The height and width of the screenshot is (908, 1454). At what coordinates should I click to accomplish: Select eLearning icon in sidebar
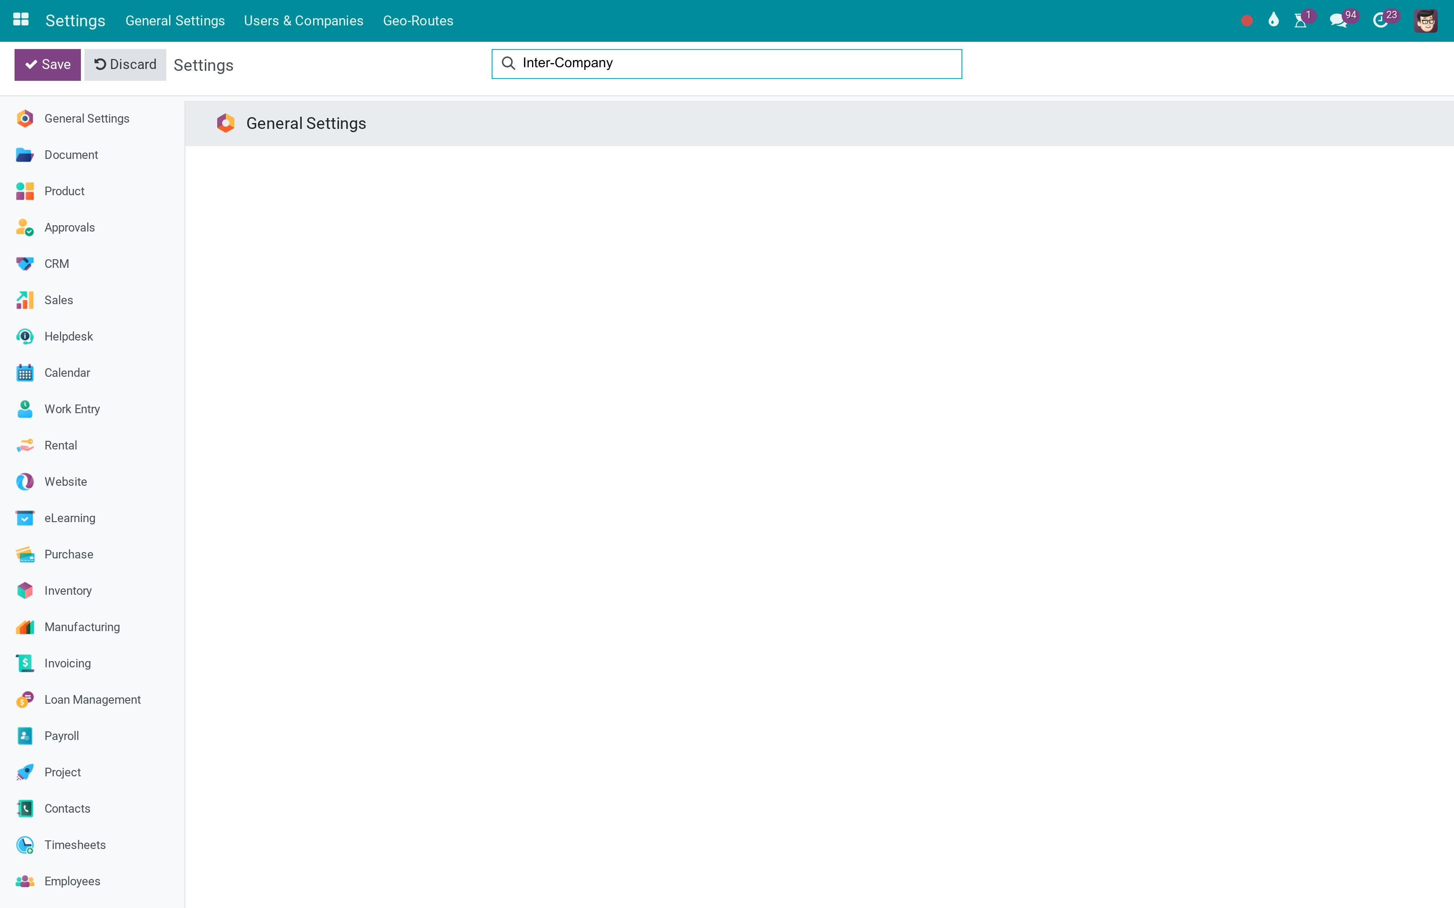25,518
